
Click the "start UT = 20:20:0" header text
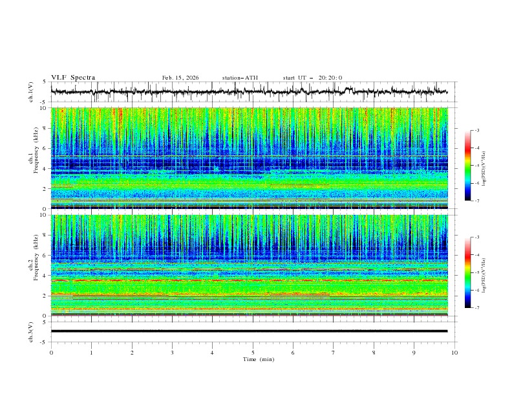coord(312,78)
